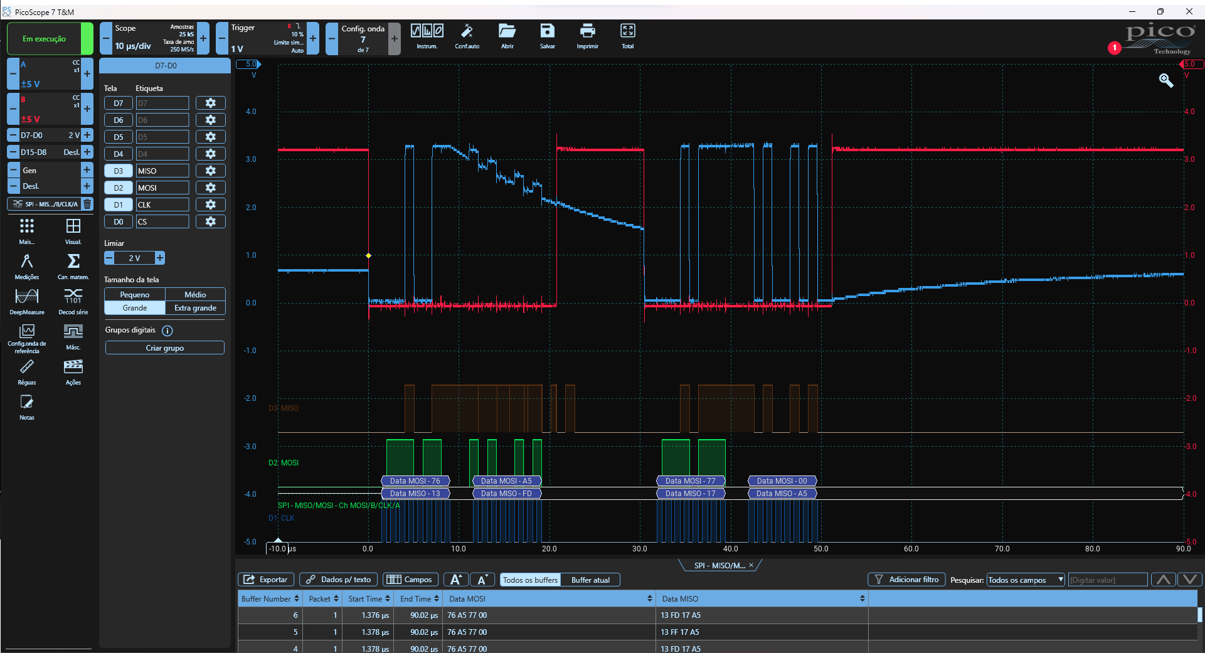The image size is (1205, 653).
Task: Click Dados p/ texto button
Action: coord(339,580)
